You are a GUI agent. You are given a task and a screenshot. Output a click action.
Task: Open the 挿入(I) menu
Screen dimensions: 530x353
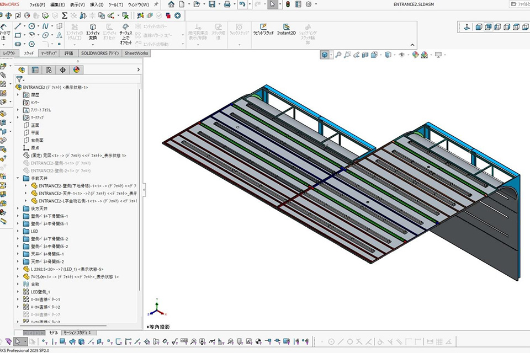click(97, 4)
